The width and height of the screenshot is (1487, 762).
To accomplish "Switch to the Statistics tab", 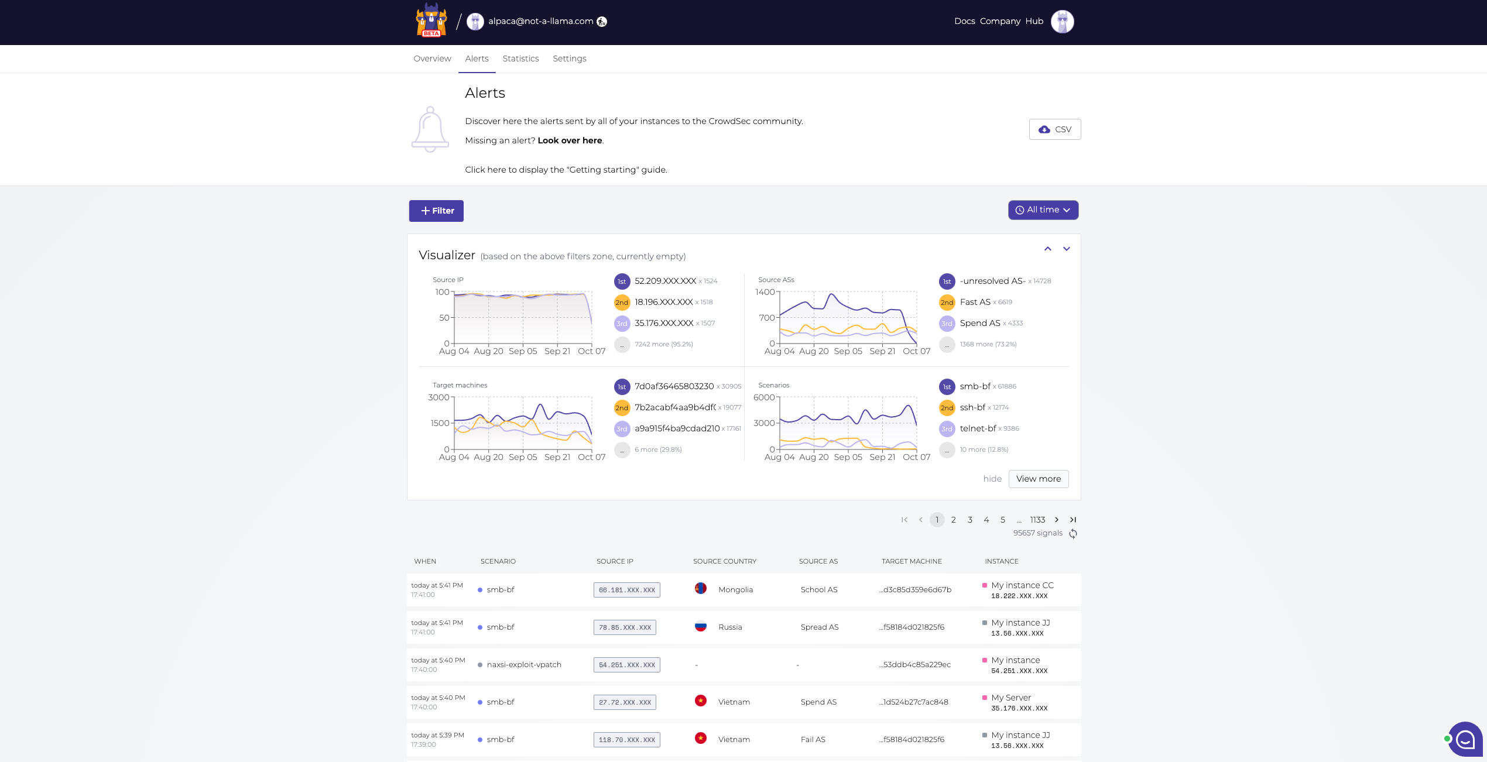I will point(520,59).
